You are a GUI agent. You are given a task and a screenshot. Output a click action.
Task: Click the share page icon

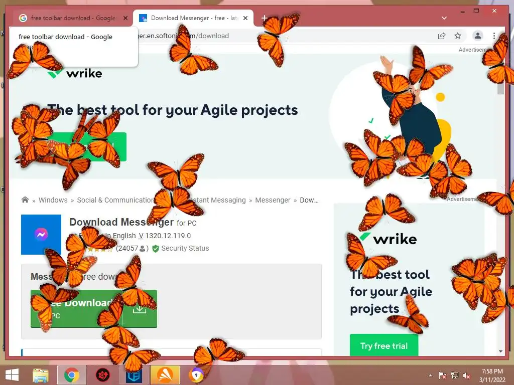(x=442, y=36)
